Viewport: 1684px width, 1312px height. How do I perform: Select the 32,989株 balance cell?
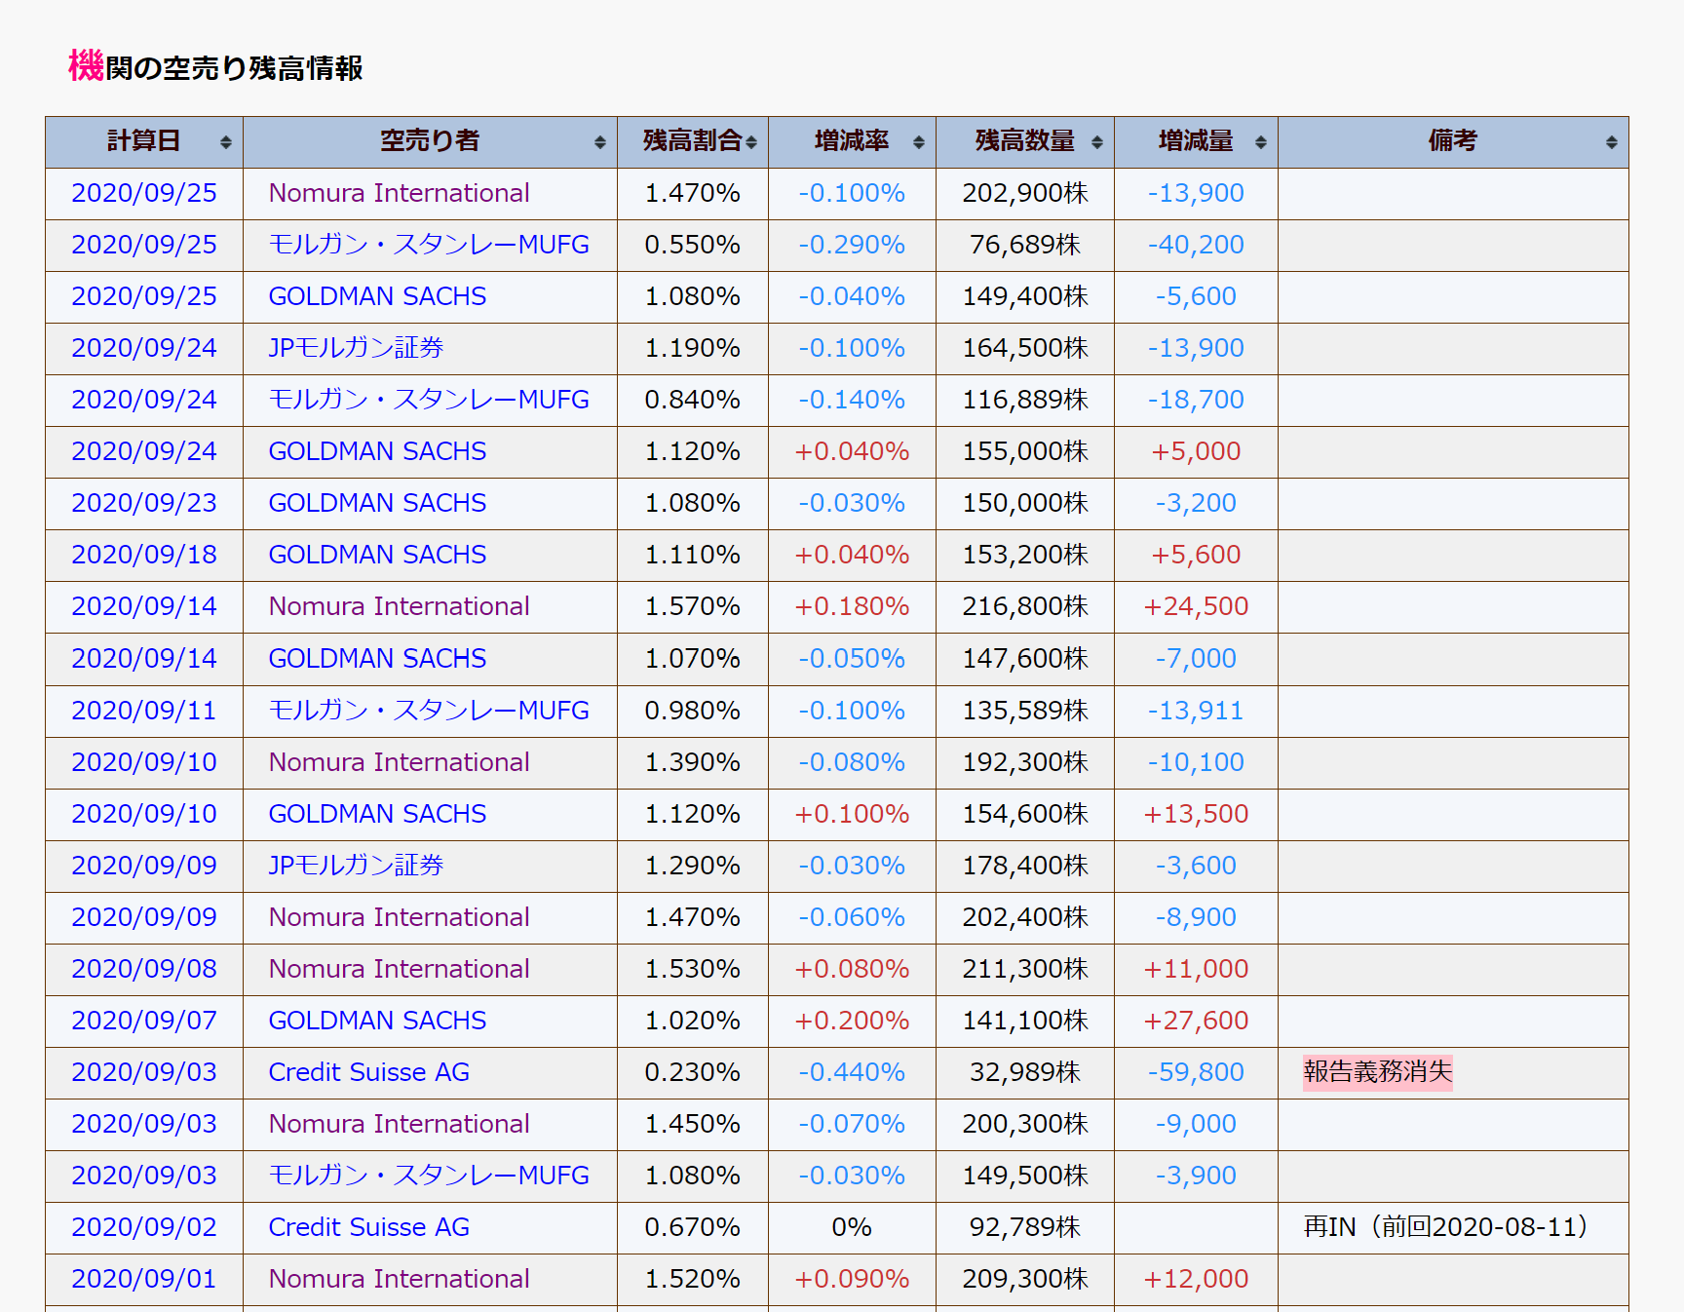click(1025, 1072)
